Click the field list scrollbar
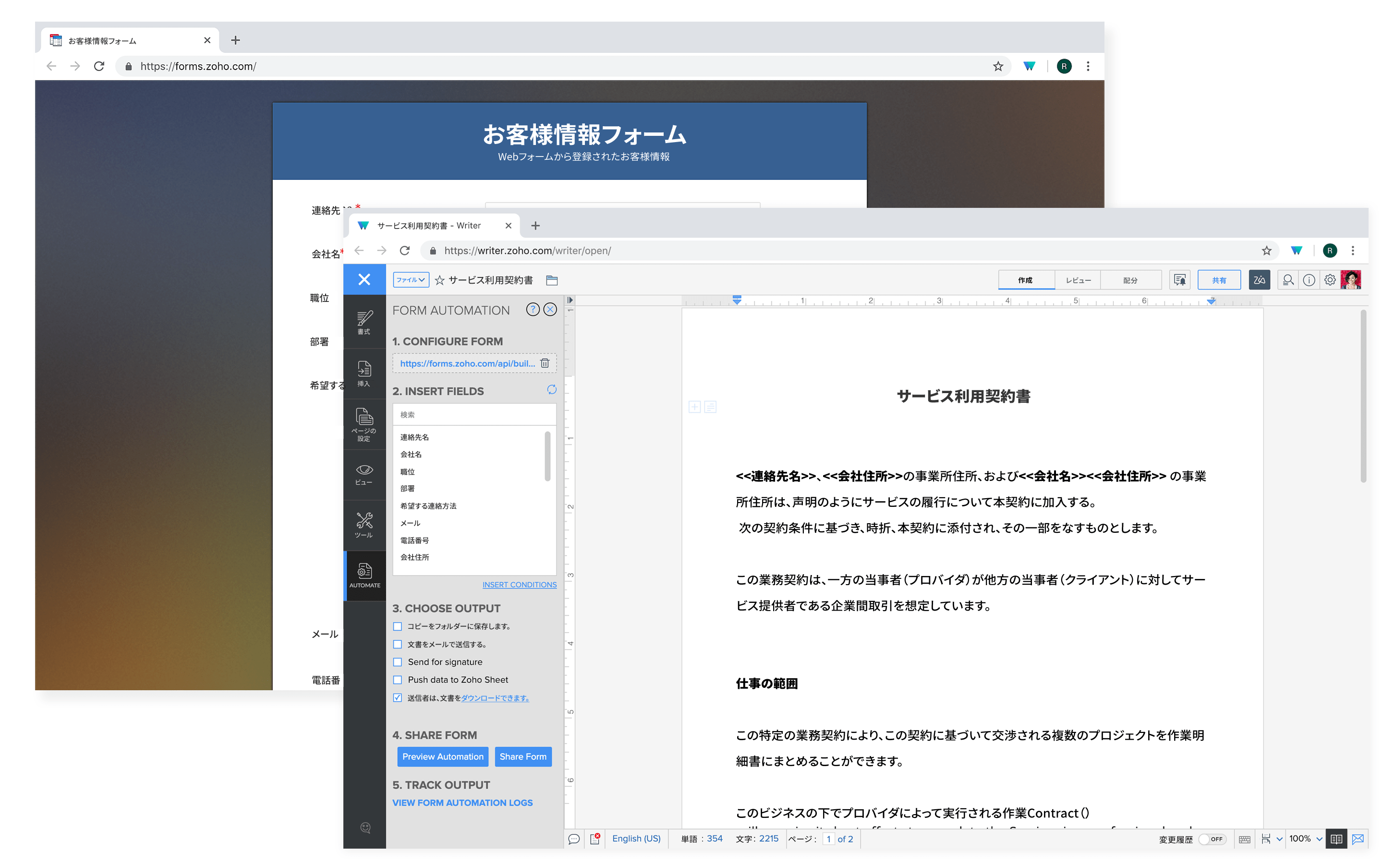This screenshot has height=864, width=1383. coord(547,456)
